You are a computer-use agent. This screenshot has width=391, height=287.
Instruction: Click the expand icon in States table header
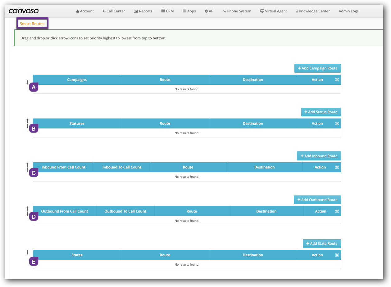(337, 255)
